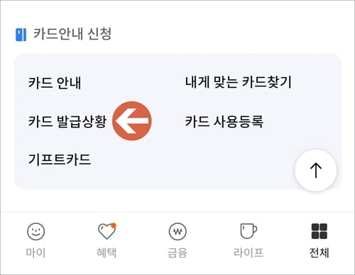Open the 라이프 coffee cup icon
This screenshot has height=275, width=355.
point(248,231)
